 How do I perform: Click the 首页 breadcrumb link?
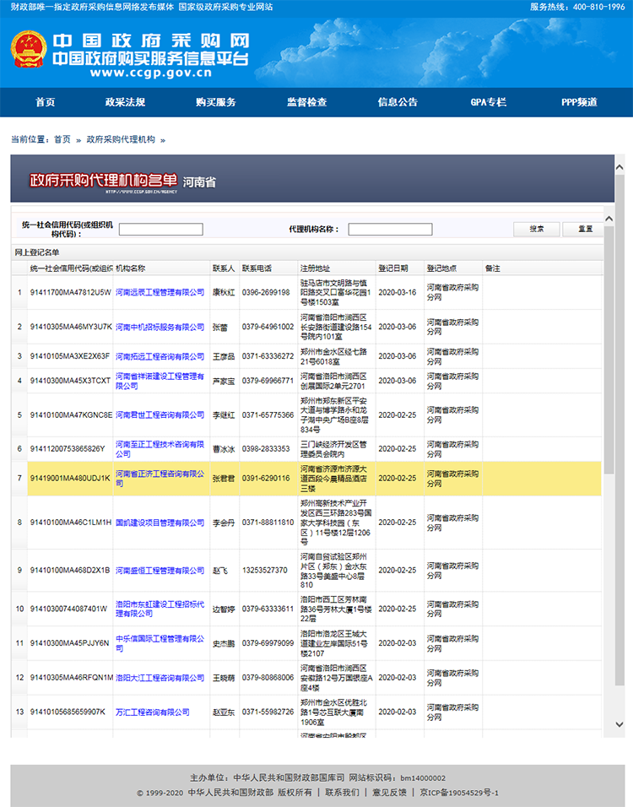pyautogui.click(x=62, y=139)
